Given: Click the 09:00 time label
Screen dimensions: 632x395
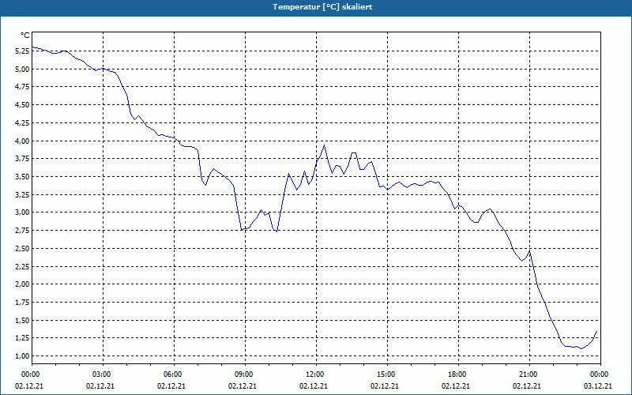Looking at the screenshot, I should point(245,374).
